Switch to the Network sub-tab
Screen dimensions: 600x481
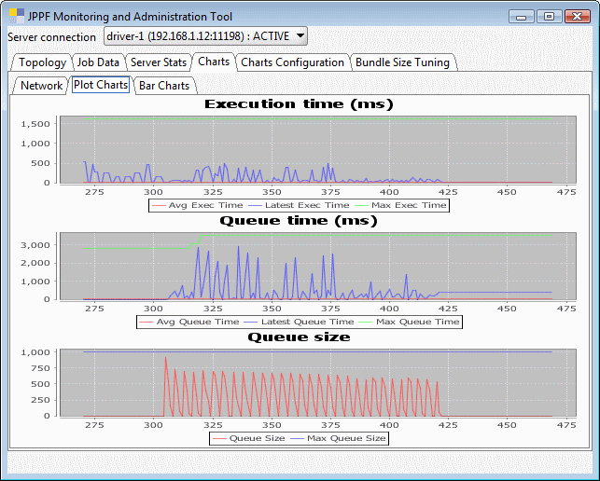tap(41, 86)
